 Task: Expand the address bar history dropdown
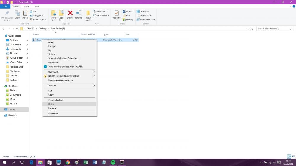(248, 29)
